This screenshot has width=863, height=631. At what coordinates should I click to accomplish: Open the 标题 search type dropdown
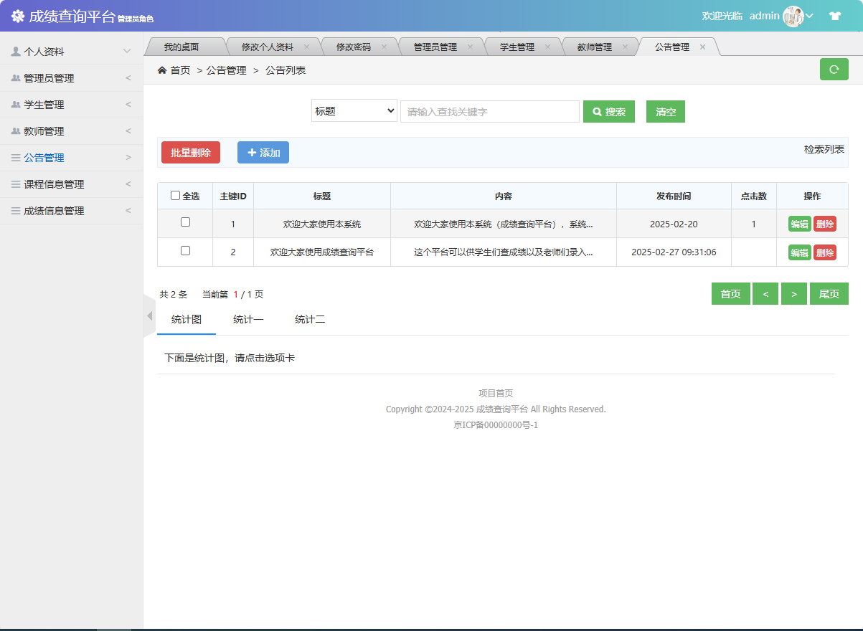coord(354,110)
